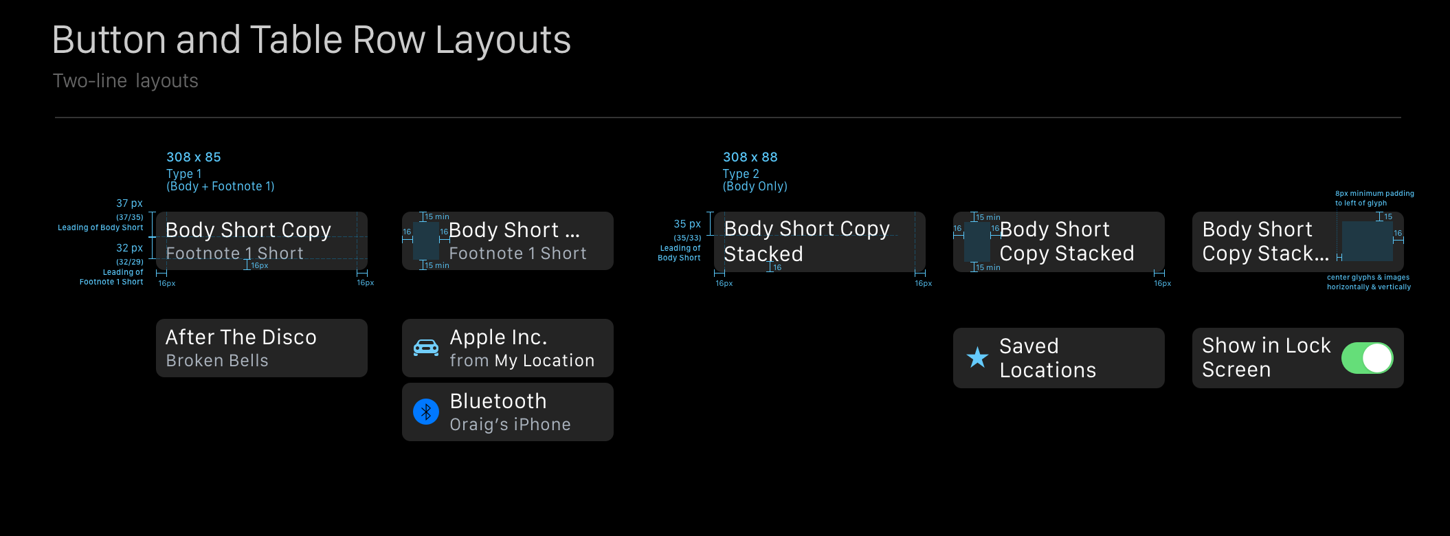Toggle Show in Lock Screen on the button row
1450x536 pixels.
[1369, 357]
